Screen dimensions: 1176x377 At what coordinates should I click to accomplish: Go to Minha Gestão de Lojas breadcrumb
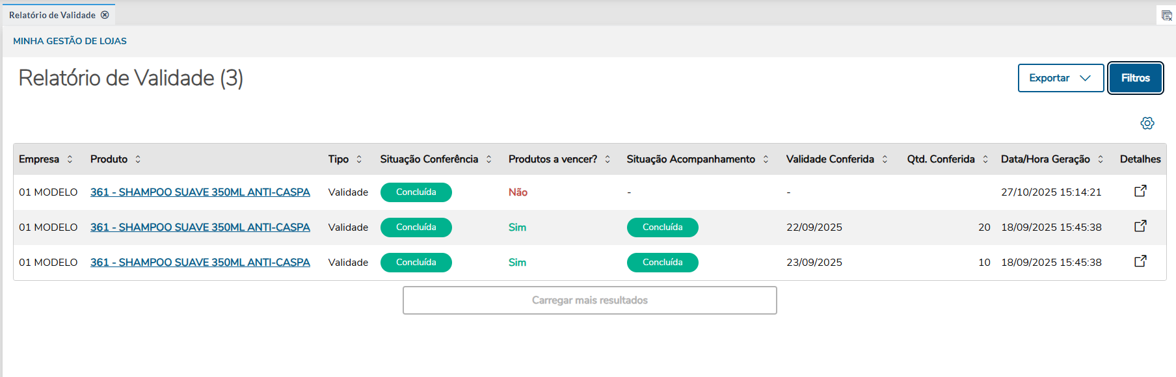click(70, 41)
